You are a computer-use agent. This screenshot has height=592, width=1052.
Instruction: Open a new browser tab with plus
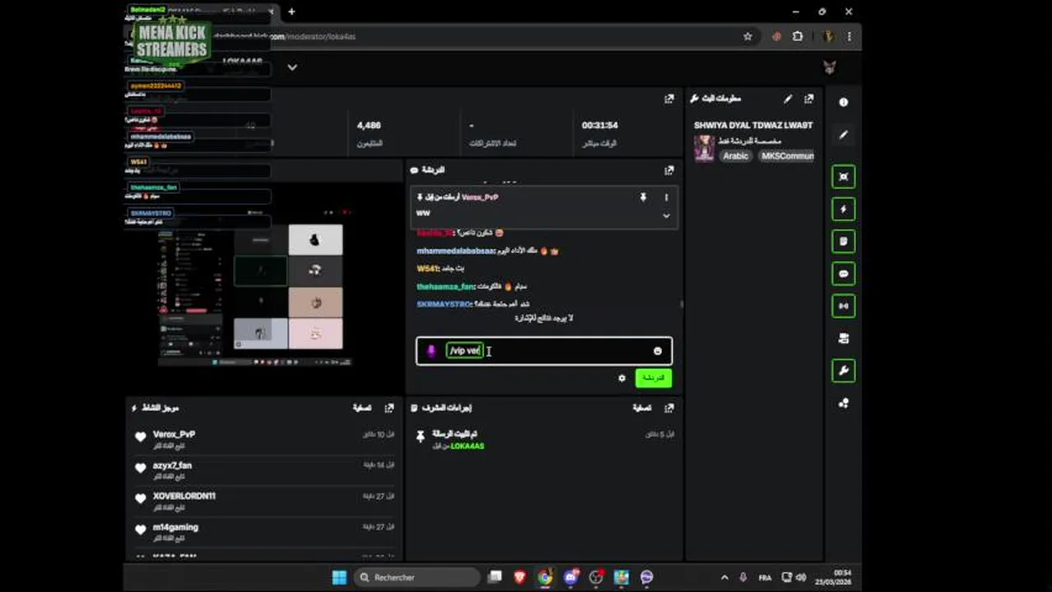click(x=291, y=12)
